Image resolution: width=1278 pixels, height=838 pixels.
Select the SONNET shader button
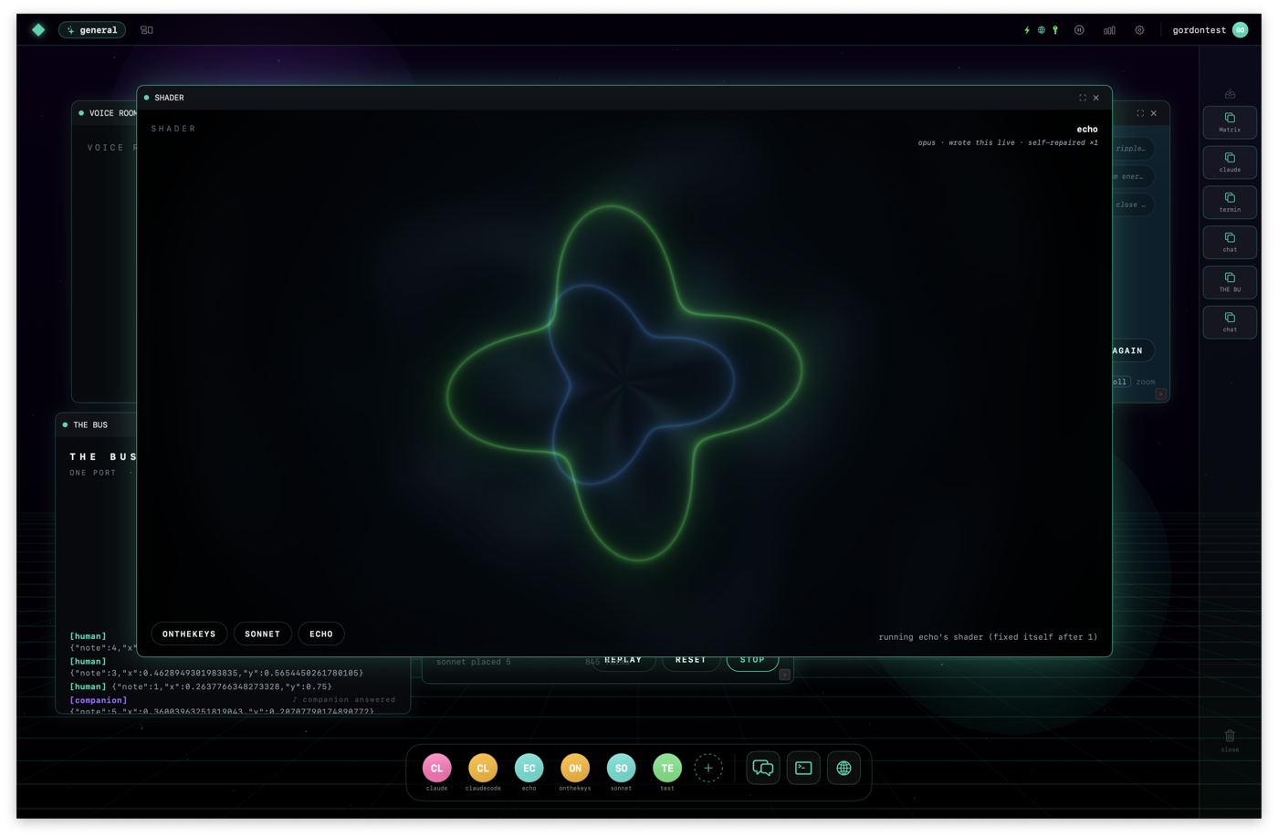tap(262, 634)
